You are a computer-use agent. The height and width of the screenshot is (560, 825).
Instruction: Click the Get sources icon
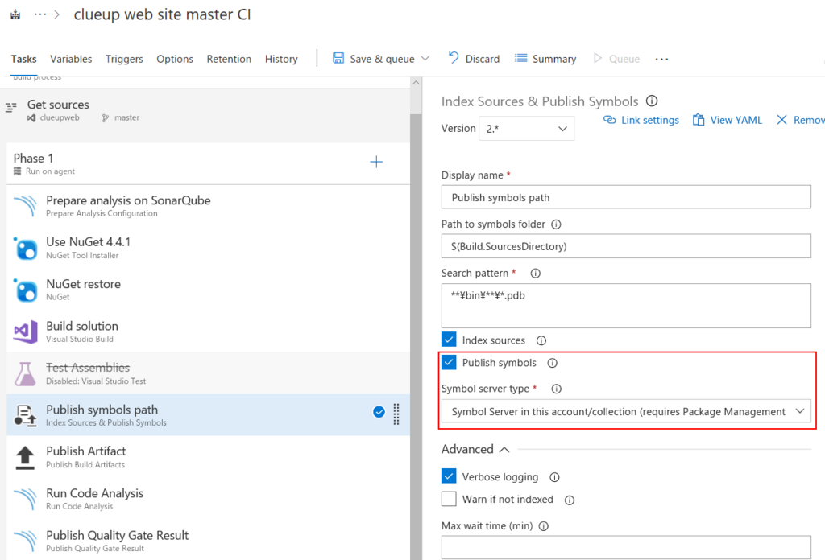pyautogui.click(x=11, y=107)
